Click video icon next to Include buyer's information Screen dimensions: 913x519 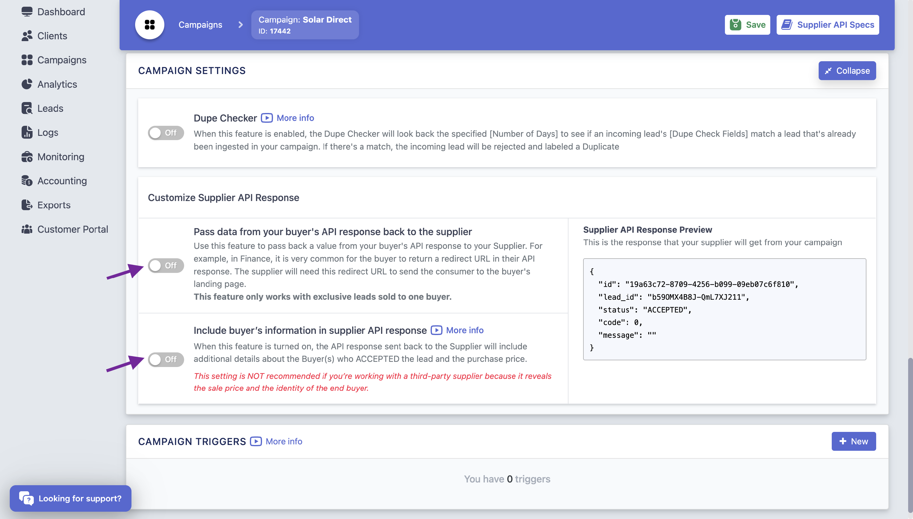click(x=436, y=330)
